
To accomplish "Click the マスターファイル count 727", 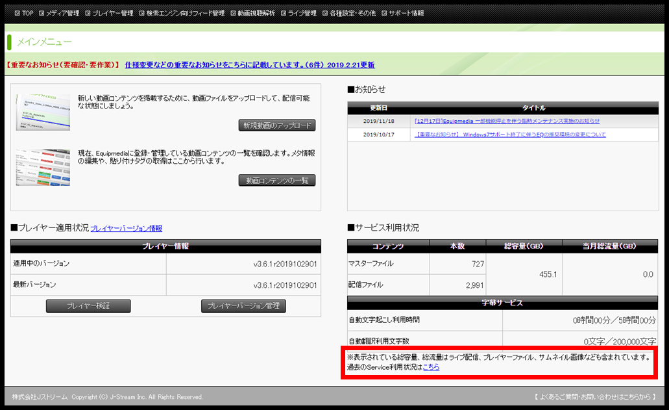I will 478,264.
